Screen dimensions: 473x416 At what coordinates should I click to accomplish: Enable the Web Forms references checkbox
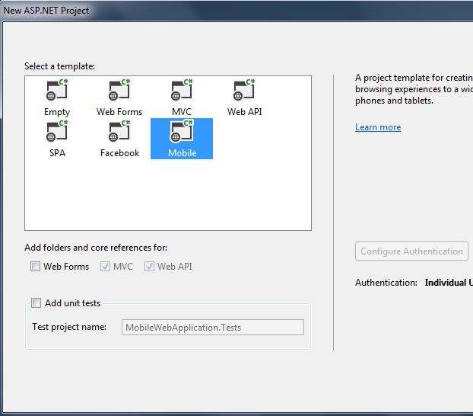click(x=35, y=267)
